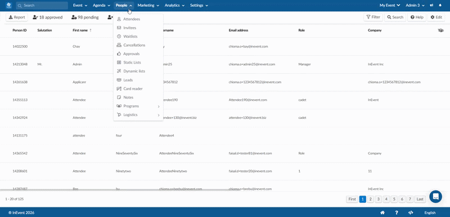Go to page 5

pos(394,199)
